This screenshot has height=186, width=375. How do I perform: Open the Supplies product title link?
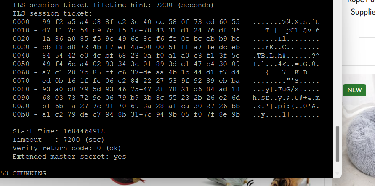[x=363, y=12]
